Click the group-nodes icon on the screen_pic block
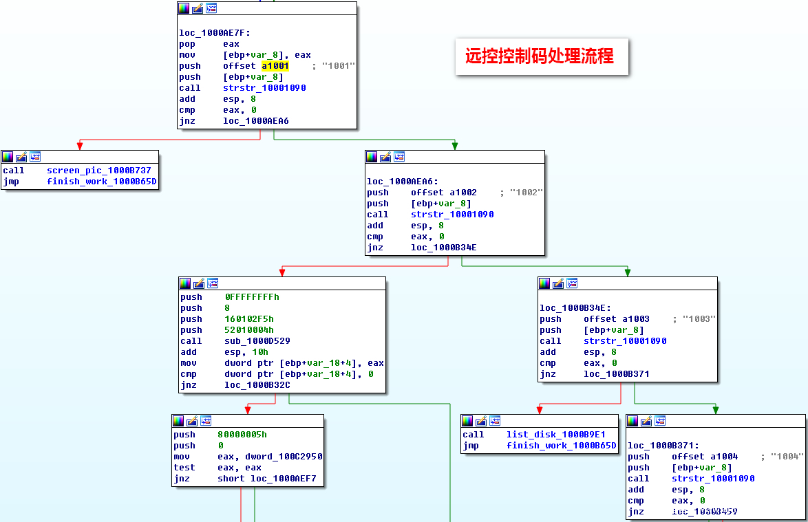808x522 pixels. (35, 157)
